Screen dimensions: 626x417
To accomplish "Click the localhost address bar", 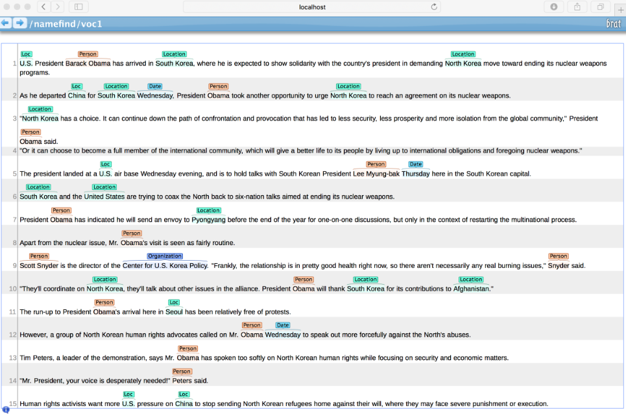I will tap(313, 7).
